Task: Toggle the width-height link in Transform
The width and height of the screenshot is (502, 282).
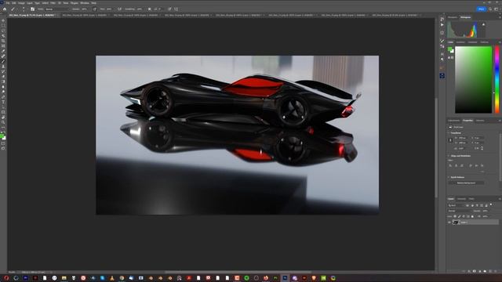Action: point(450,140)
